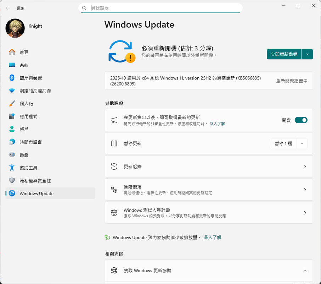Collapse the 獲取 Windows 更新協助 section
Screen dimensions: 321x284
point(305,271)
